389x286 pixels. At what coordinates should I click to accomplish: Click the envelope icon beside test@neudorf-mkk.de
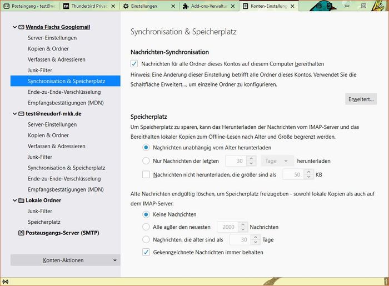21,114
